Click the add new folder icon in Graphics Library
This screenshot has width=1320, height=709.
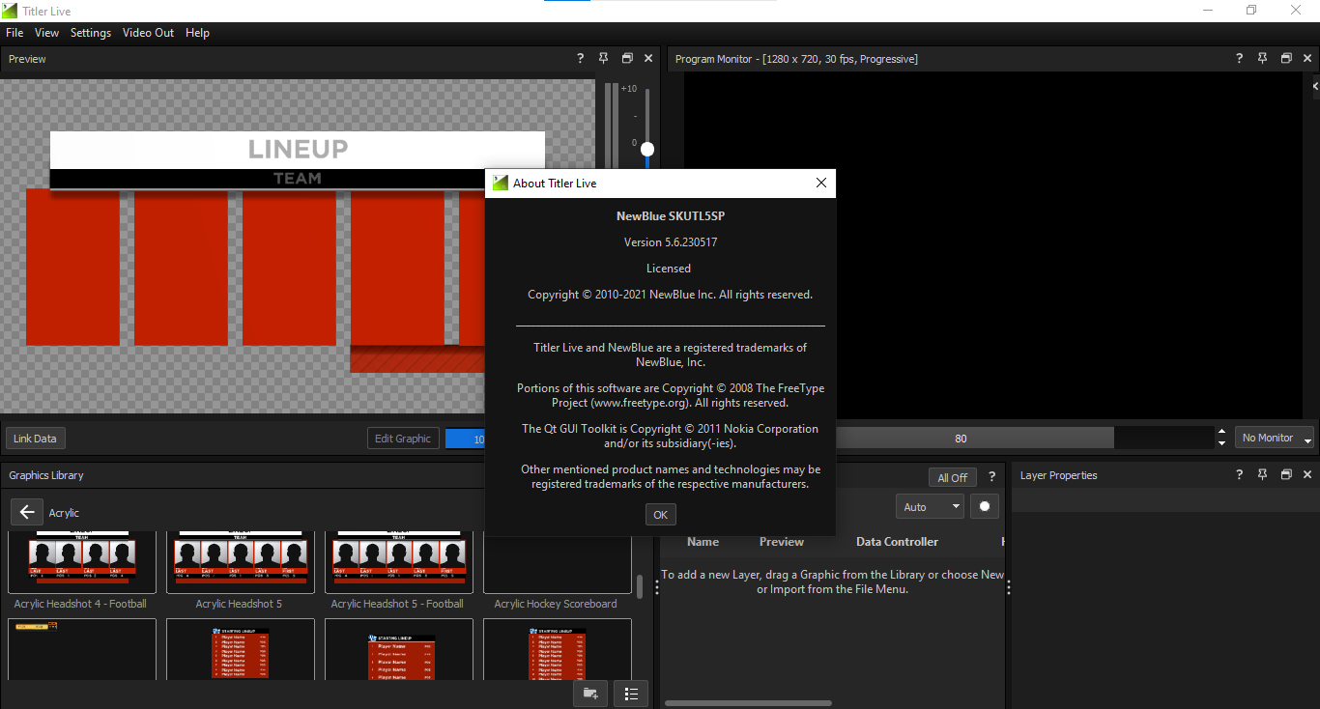coord(590,694)
